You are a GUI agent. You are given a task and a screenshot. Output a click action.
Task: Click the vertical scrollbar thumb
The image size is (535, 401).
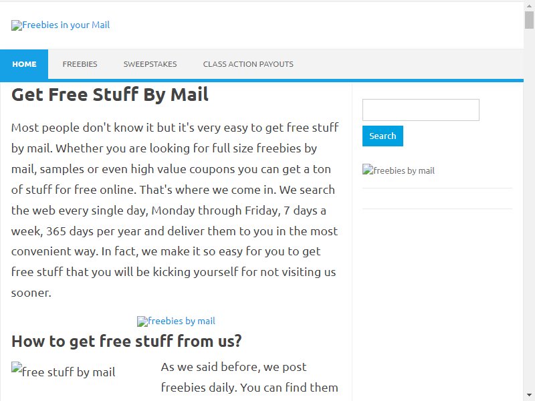click(529, 20)
